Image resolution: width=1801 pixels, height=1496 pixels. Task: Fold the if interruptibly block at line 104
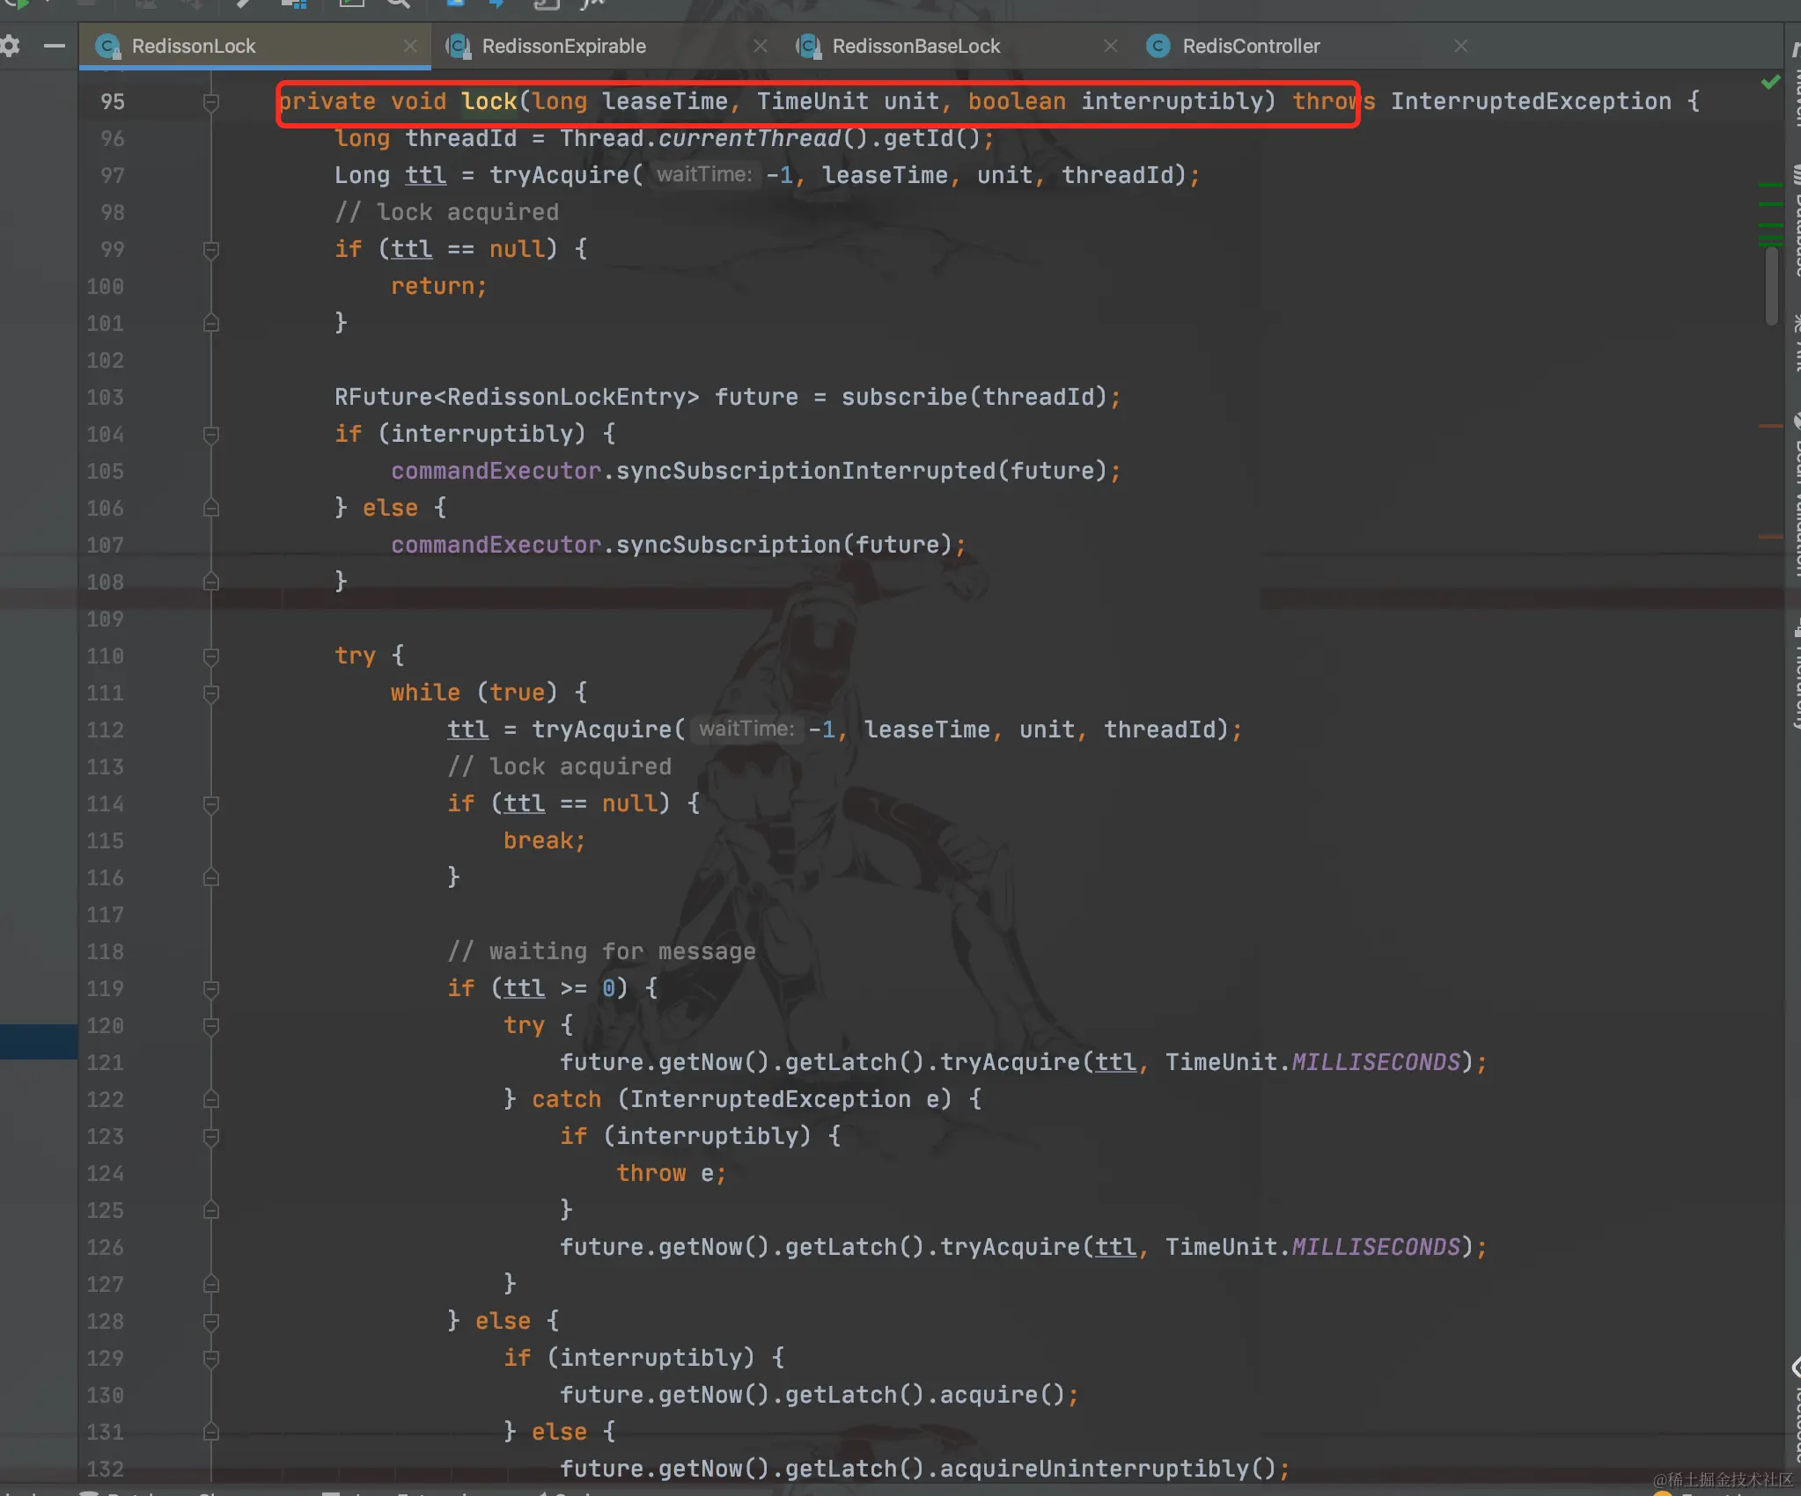pos(211,435)
